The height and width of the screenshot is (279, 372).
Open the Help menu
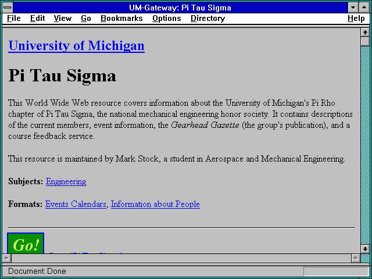[356, 19]
